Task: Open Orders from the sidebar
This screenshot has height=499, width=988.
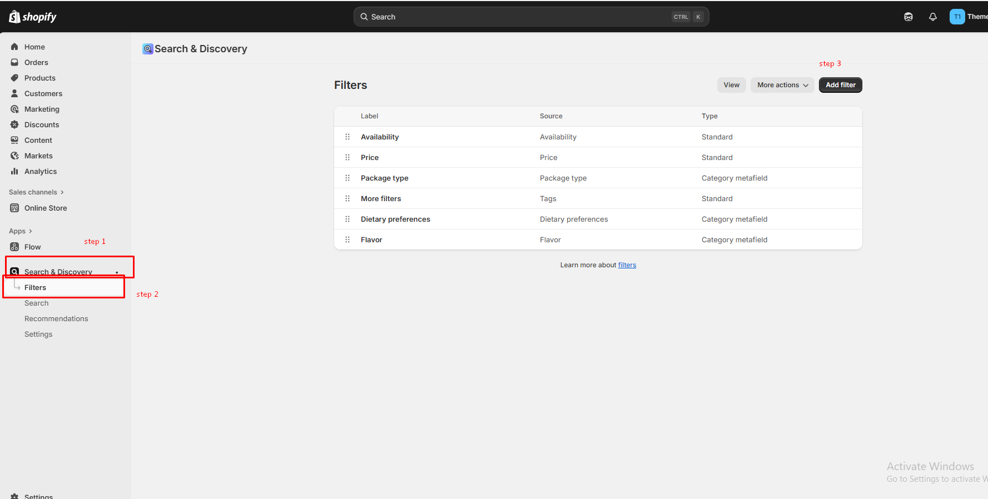Action: (36, 62)
